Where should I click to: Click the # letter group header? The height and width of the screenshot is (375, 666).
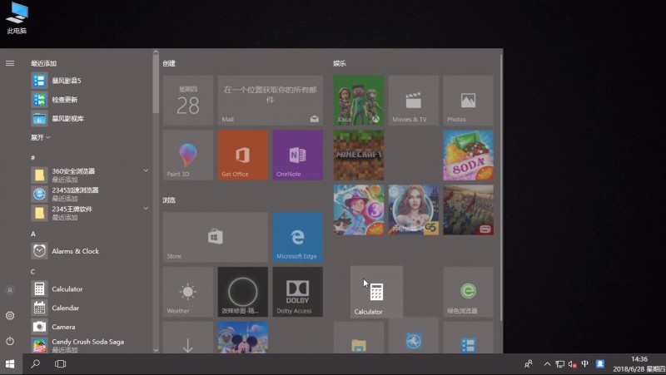pos(32,157)
